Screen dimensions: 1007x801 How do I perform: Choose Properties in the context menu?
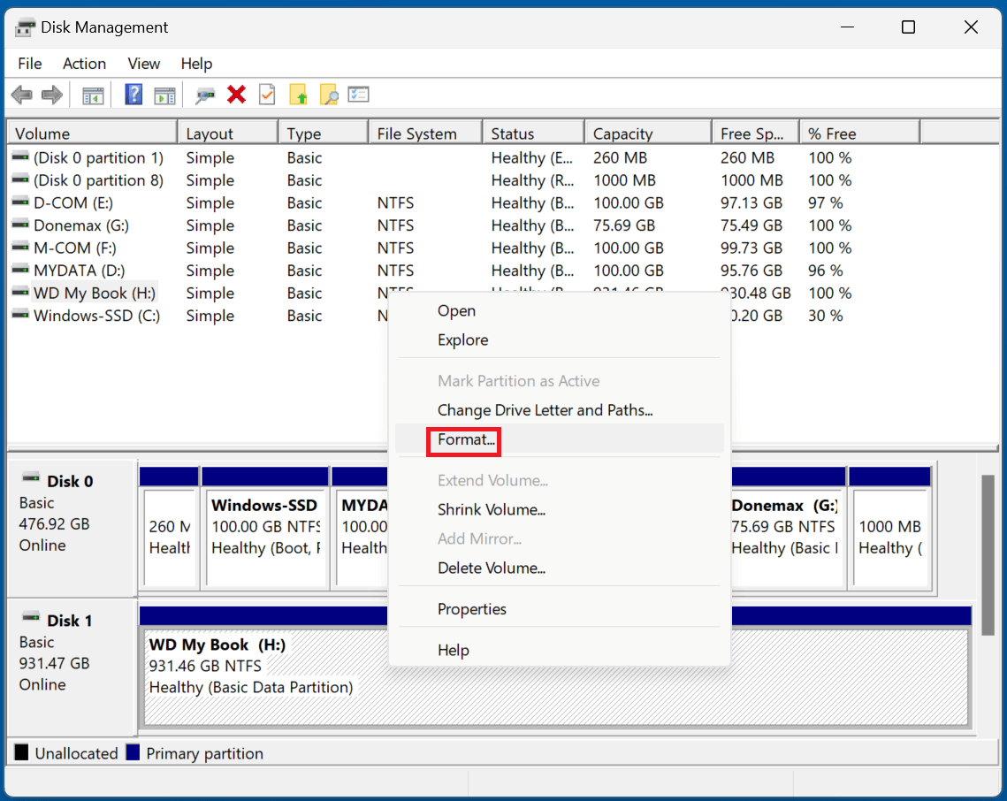tap(472, 609)
